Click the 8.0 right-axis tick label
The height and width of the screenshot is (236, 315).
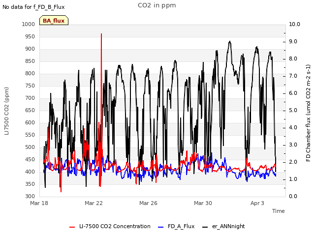293,59
